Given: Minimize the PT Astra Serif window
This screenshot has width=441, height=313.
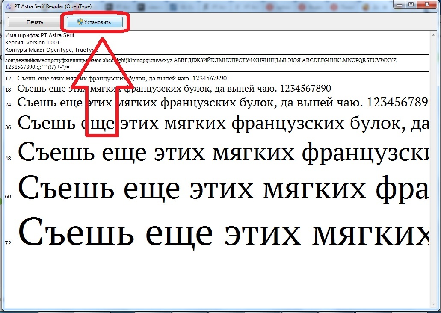Looking at the screenshot, I should [x=400, y=5].
